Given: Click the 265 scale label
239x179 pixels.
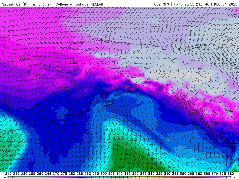Looking at the screenshot, I should click(x=48, y=174).
